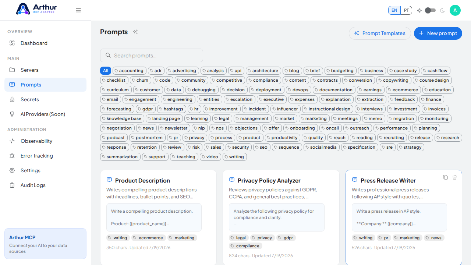Click legal tag on Privacy Policy Analyzer card
This screenshot has width=471, height=265.
(x=239, y=238)
